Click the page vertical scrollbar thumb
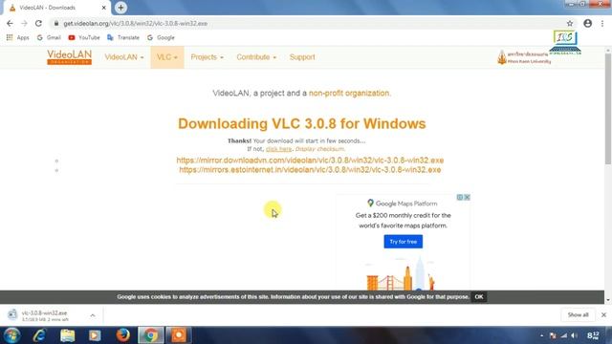 tap(608, 109)
